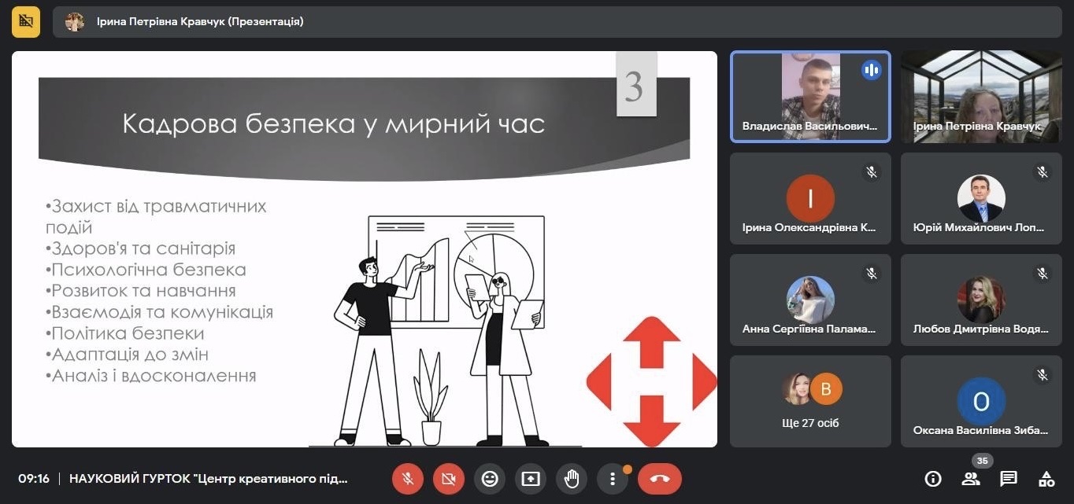1074x504 pixels.
Task: Click the presentation-off icon at top left
Action: [x=26, y=22]
